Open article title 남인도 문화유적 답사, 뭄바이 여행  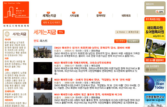[x=92, y=48]
